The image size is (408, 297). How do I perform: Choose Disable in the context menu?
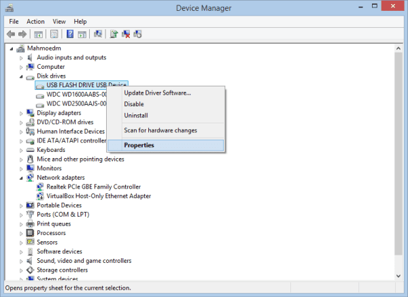pyautogui.click(x=165, y=104)
